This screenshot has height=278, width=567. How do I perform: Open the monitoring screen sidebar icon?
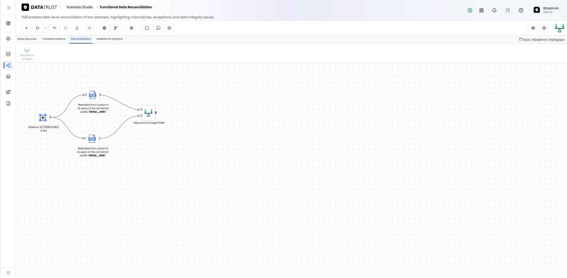pos(8,92)
